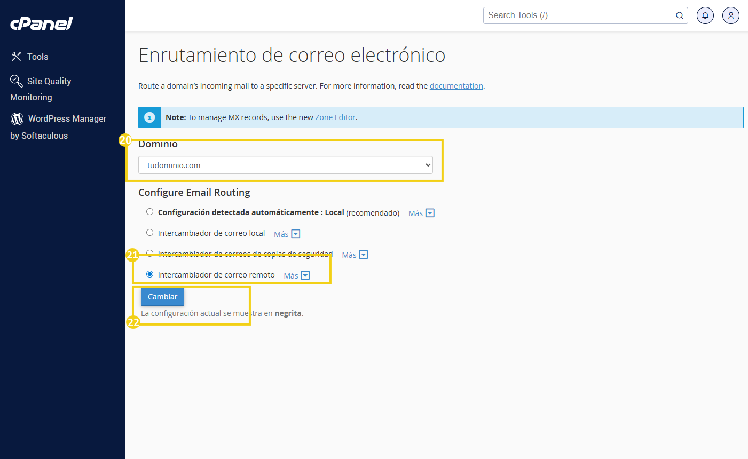Select Intercambiador de correo remoto option
Viewport: 748px width, 459px height.
[x=150, y=274]
